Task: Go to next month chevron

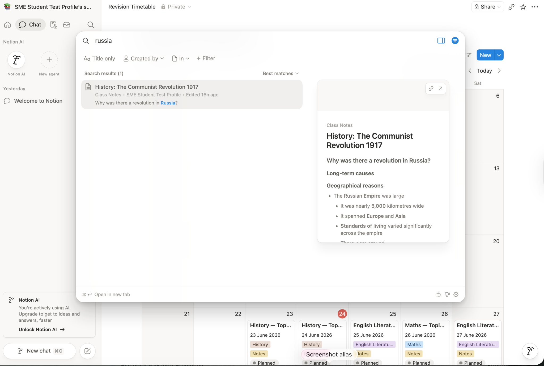Action: coord(499,71)
